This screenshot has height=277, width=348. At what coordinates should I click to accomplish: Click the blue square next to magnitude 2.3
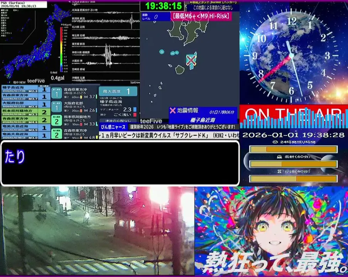point(135,110)
